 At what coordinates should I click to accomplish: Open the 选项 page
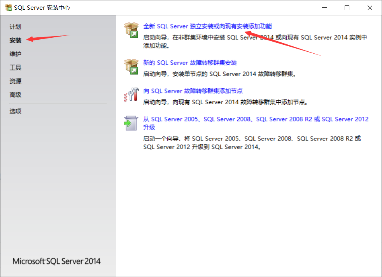(15, 111)
